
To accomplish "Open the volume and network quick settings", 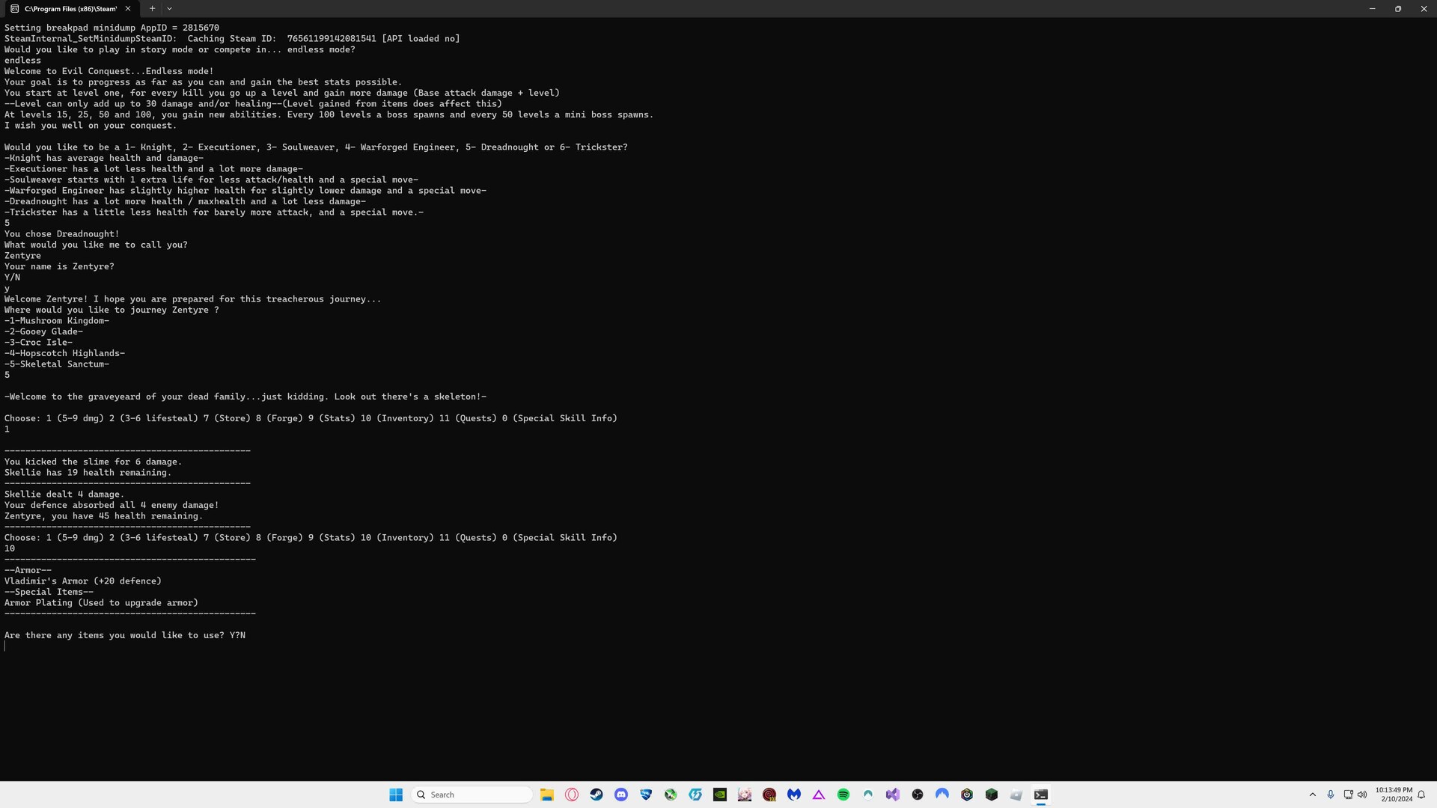I will [x=1355, y=795].
